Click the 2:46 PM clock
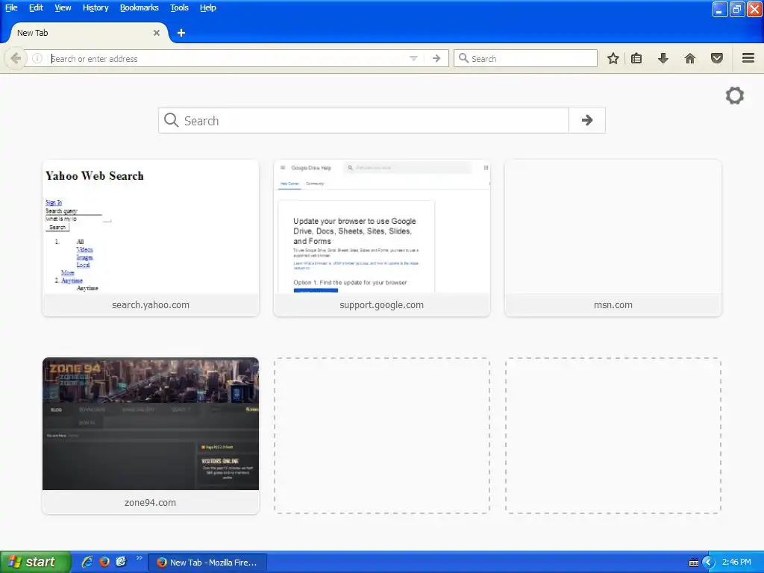This screenshot has height=573, width=764. tap(736, 562)
